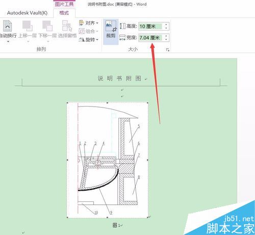Screen dimensions: 255x235
Task: Click the 下移一层 send backward icon
Action: (x=47, y=26)
